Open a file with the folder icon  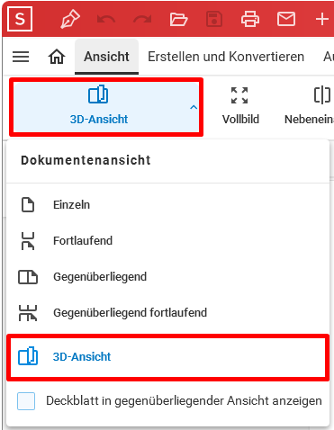click(x=178, y=20)
